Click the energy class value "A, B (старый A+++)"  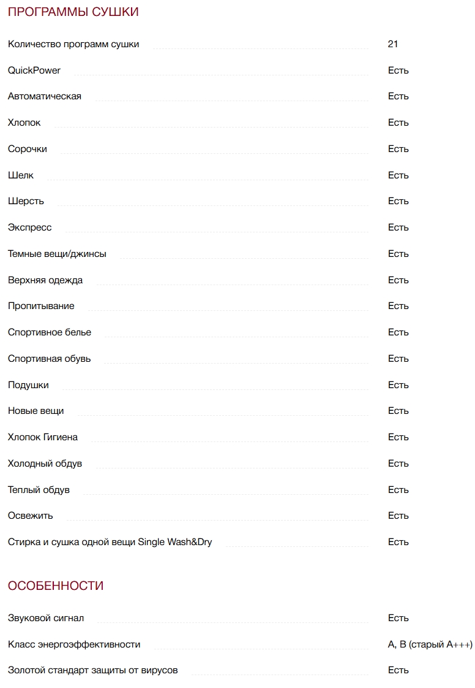[430, 644]
